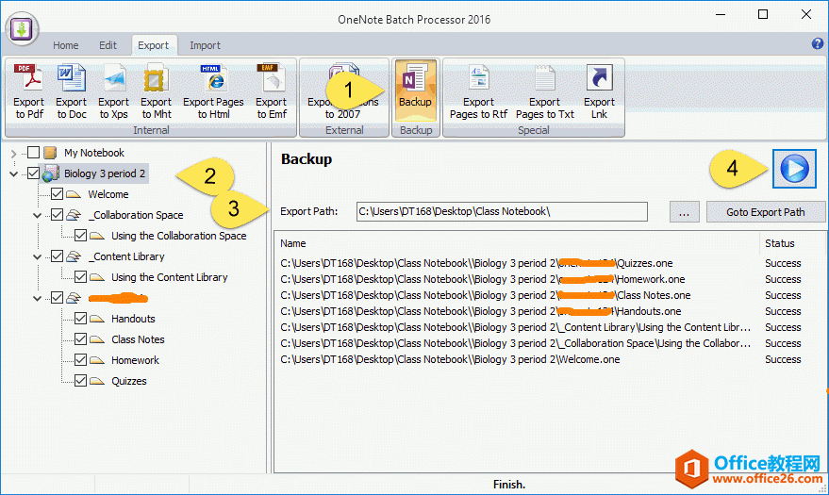Toggle the Quizzes section checkbox
829x495 pixels.
tap(80, 381)
